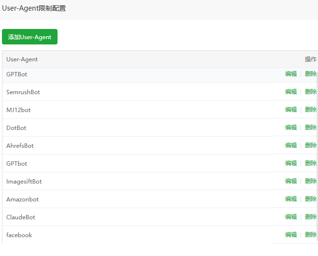The height and width of the screenshot is (256, 318).
Task: Select the DotBot row text
Action: tap(16, 128)
